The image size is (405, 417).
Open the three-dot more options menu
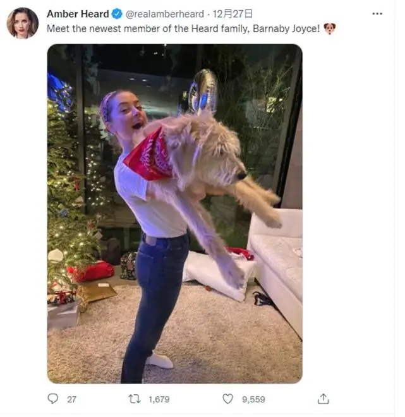377,14
